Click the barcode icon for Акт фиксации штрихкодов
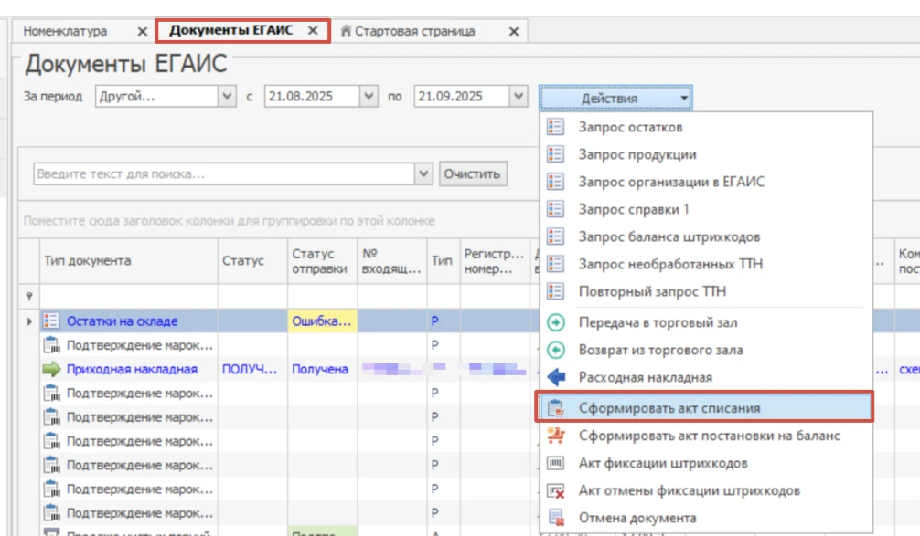The image size is (920, 536). [x=556, y=463]
